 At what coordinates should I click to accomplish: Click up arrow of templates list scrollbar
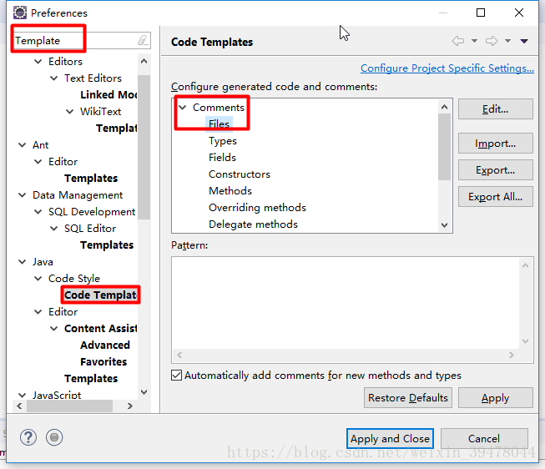click(x=444, y=107)
